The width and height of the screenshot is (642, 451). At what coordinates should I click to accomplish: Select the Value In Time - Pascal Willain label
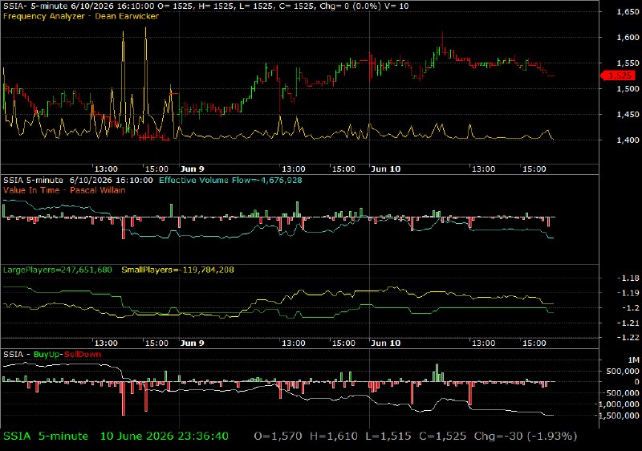coord(64,190)
